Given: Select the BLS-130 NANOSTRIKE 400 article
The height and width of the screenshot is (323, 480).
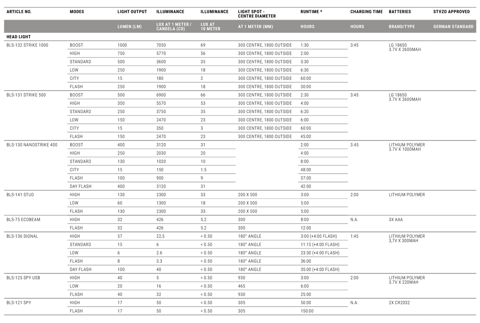Looking at the screenshot, I should [x=32, y=145].
